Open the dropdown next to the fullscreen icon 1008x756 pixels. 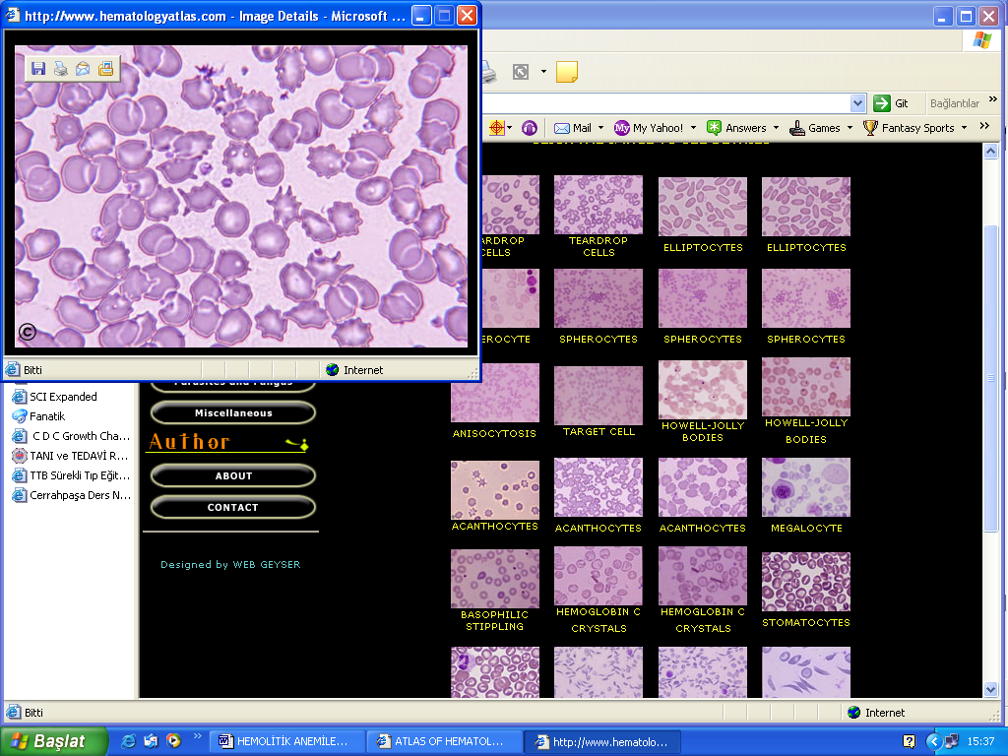tap(543, 71)
